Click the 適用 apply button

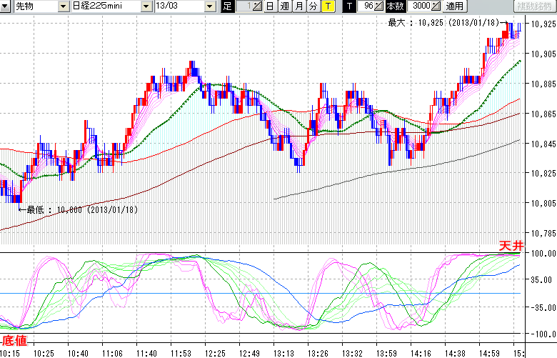[x=454, y=6]
